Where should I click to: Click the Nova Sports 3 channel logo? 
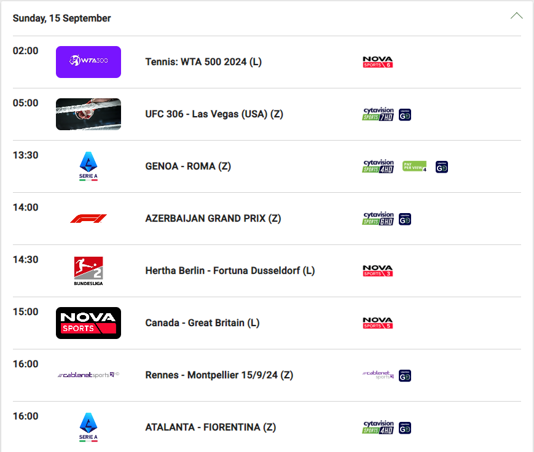pyautogui.click(x=377, y=271)
